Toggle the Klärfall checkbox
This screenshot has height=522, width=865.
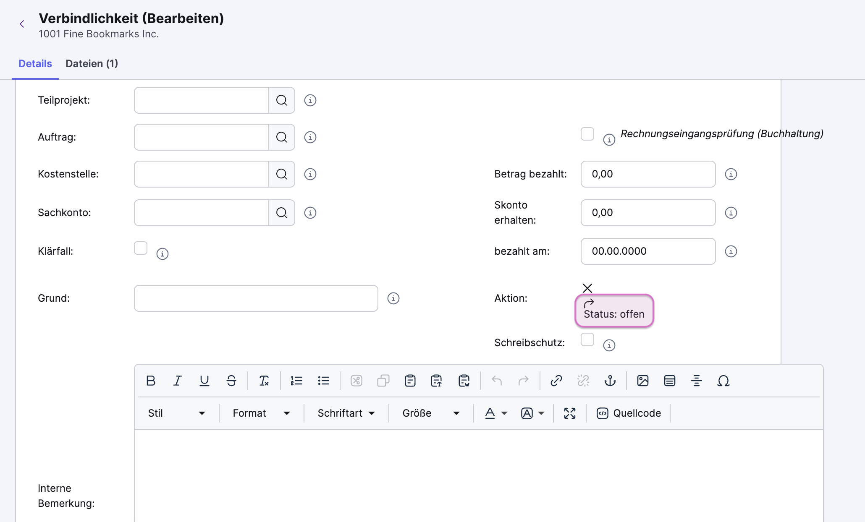pos(141,248)
